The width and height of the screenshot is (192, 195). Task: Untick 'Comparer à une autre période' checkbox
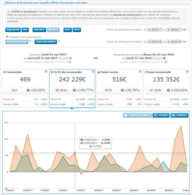[x=7, y=37]
